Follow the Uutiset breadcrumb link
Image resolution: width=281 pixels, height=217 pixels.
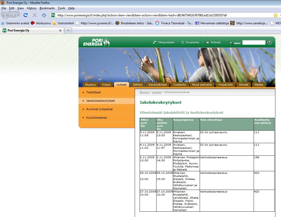[x=157, y=92]
